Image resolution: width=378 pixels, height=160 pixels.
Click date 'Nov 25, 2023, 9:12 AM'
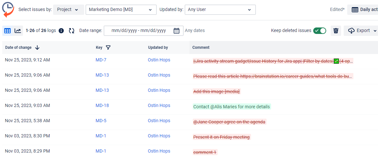pos(28,60)
